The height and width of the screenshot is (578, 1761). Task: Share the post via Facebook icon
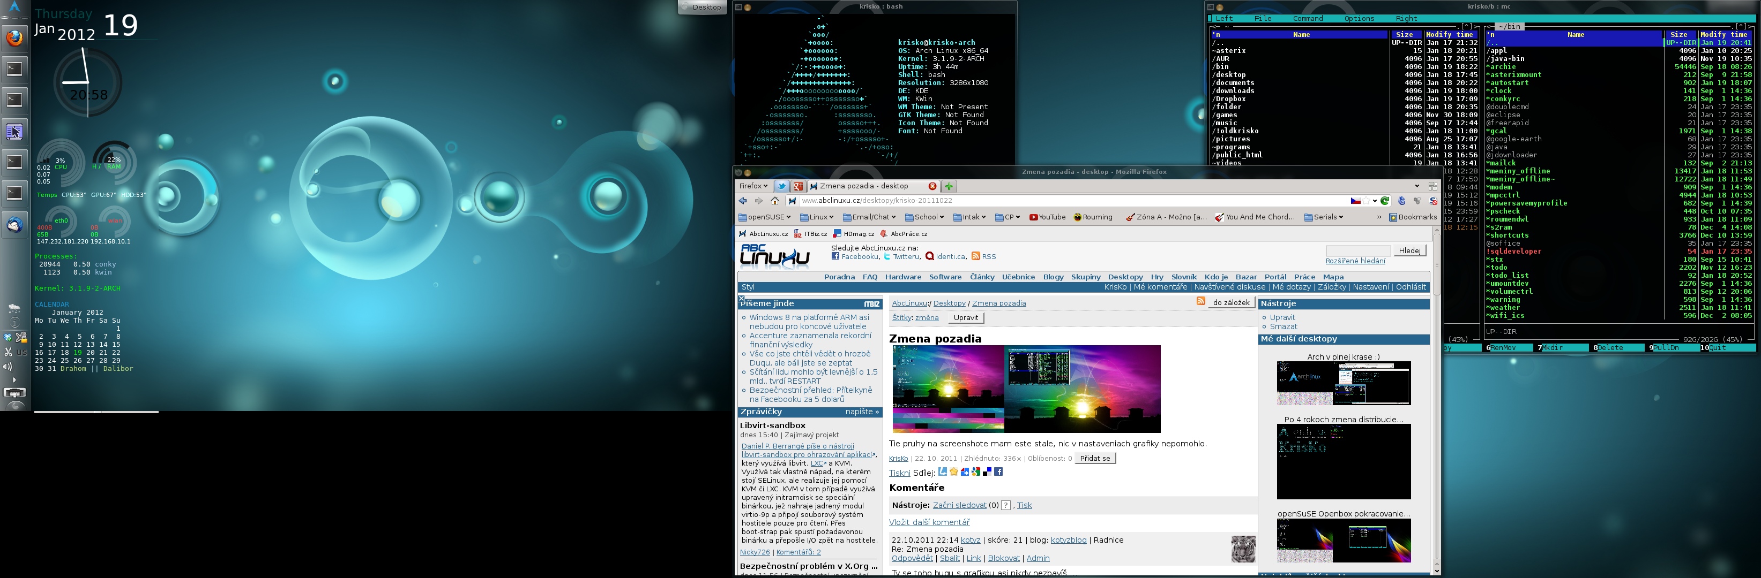click(x=998, y=472)
